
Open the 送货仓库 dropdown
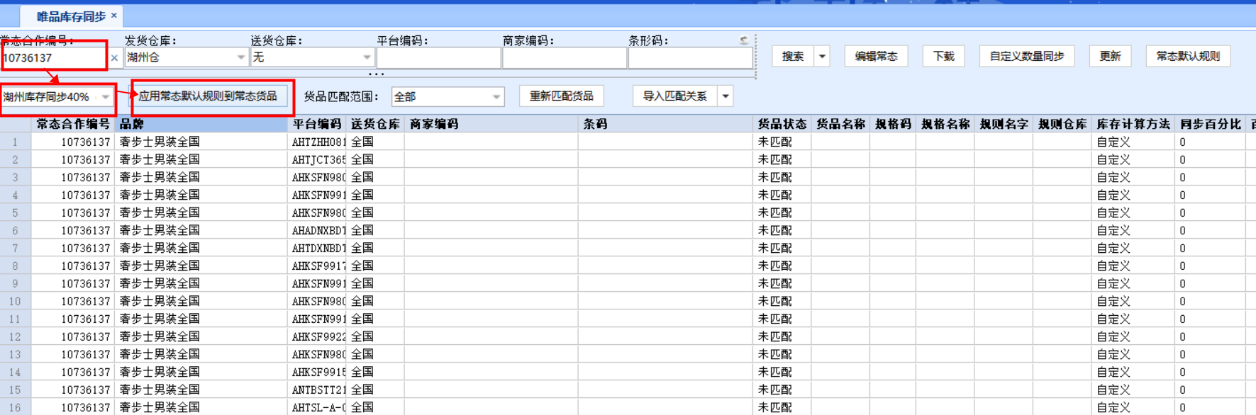[367, 57]
